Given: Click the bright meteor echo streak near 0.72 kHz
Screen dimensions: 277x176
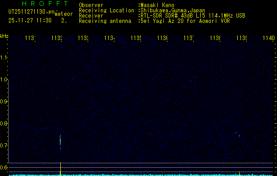Looking at the screenshot, I should [x=60, y=141].
